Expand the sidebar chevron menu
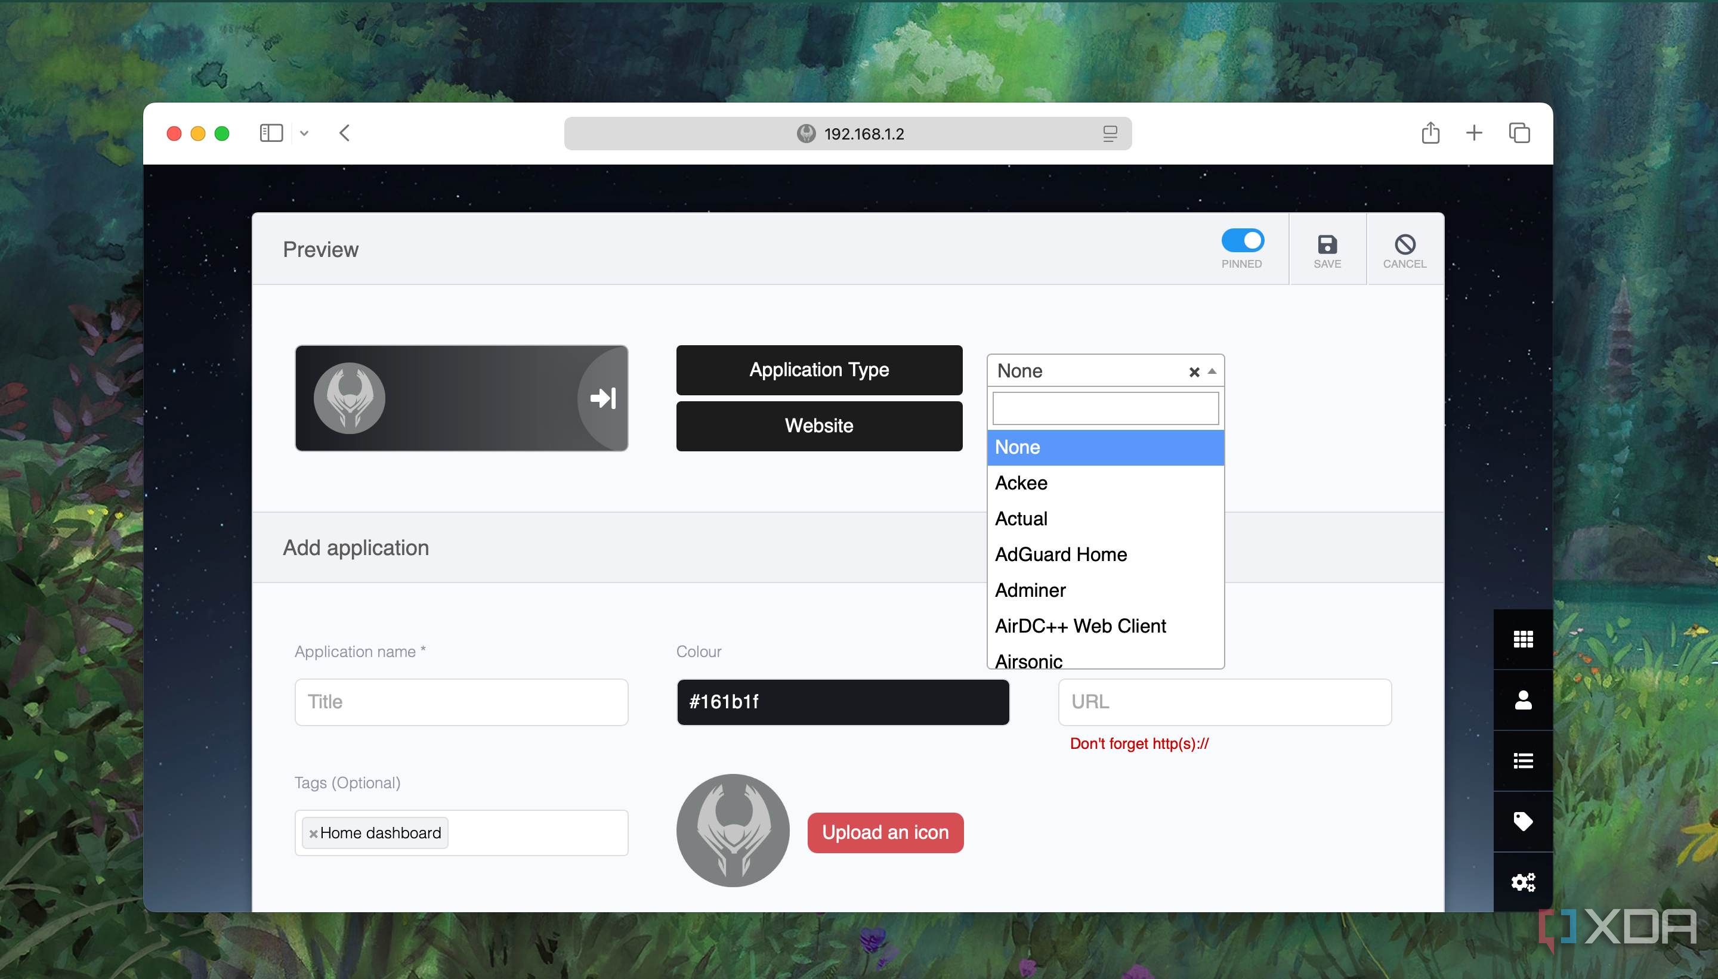1718x979 pixels. click(x=304, y=133)
